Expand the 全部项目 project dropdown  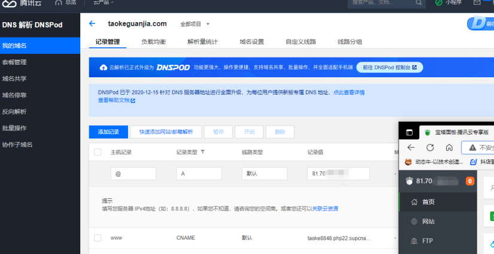tap(195, 24)
